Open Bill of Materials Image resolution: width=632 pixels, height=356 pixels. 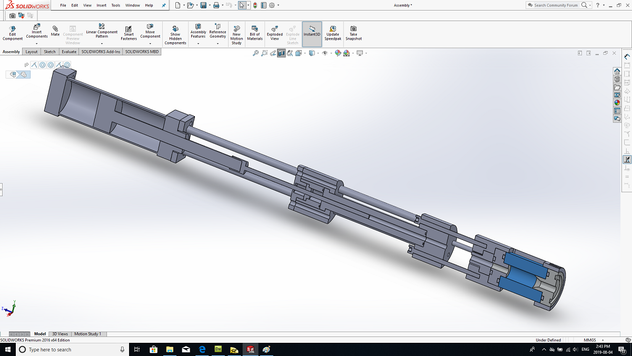255,33
